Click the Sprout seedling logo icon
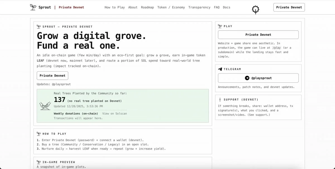Viewport: 335px width, 169px height. coord(33,7)
